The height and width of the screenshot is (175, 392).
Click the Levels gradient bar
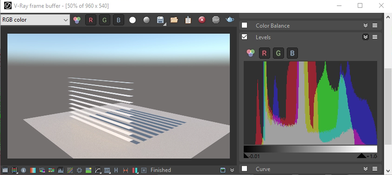point(310,149)
